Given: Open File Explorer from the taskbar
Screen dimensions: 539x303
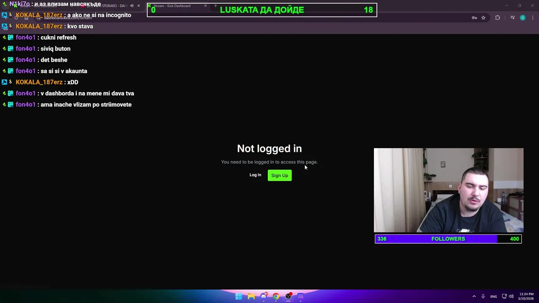Looking at the screenshot, I should (251, 296).
